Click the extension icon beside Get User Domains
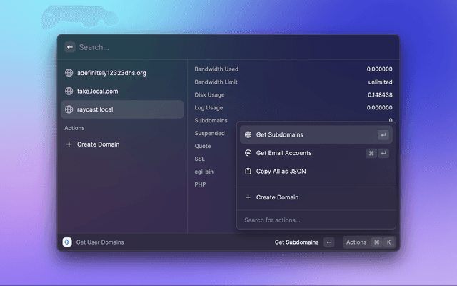Image resolution: width=457 pixels, height=286 pixels. tap(67, 242)
